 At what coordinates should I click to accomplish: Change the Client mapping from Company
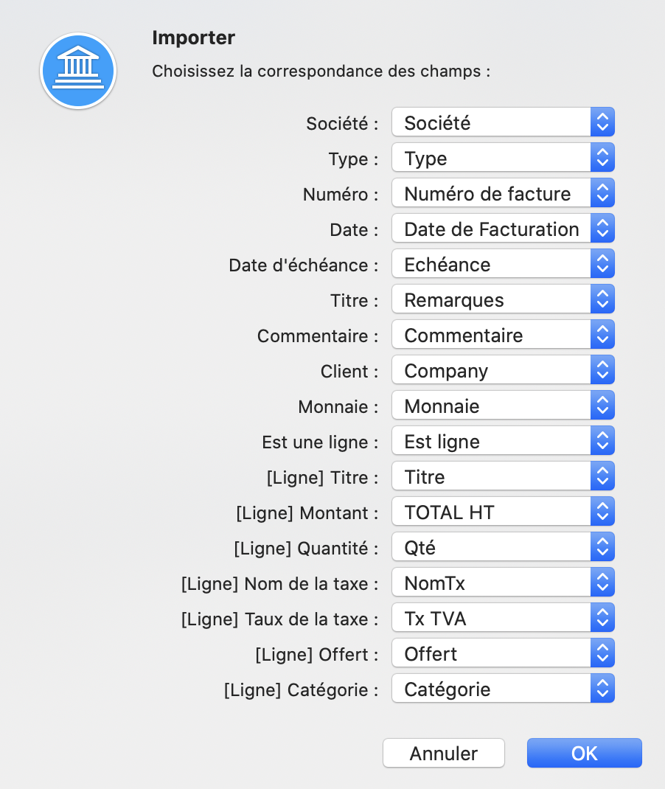click(503, 370)
